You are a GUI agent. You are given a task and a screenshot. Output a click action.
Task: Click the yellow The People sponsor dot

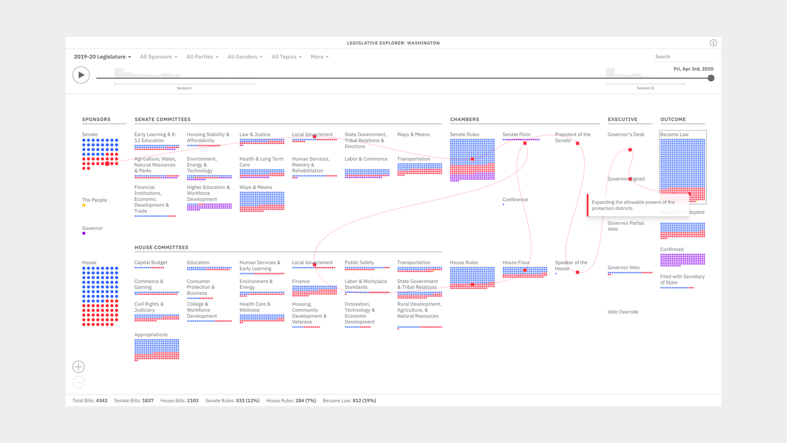click(84, 205)
